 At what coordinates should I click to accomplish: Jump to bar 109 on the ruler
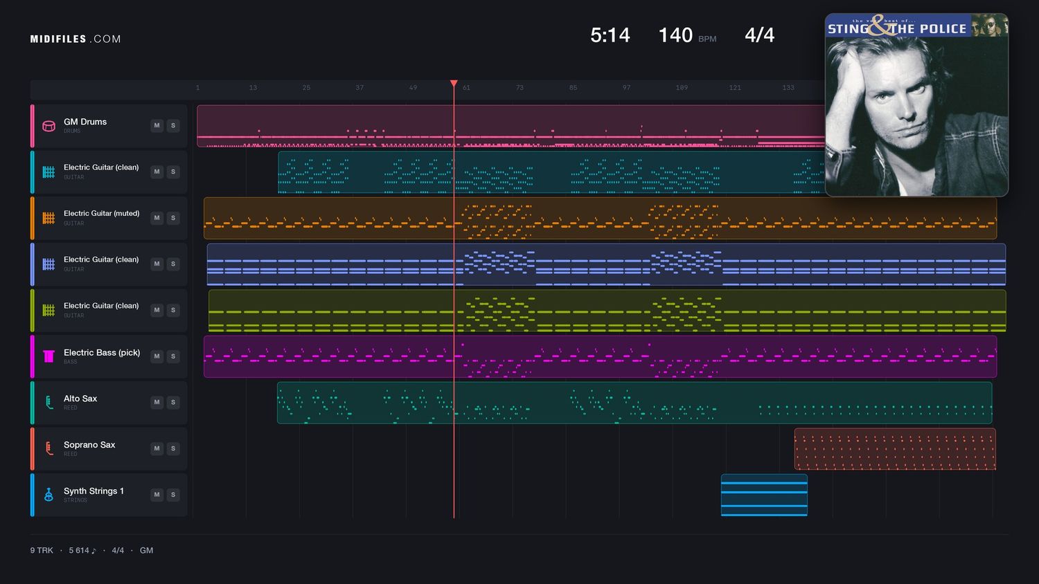tap(682, 88)
